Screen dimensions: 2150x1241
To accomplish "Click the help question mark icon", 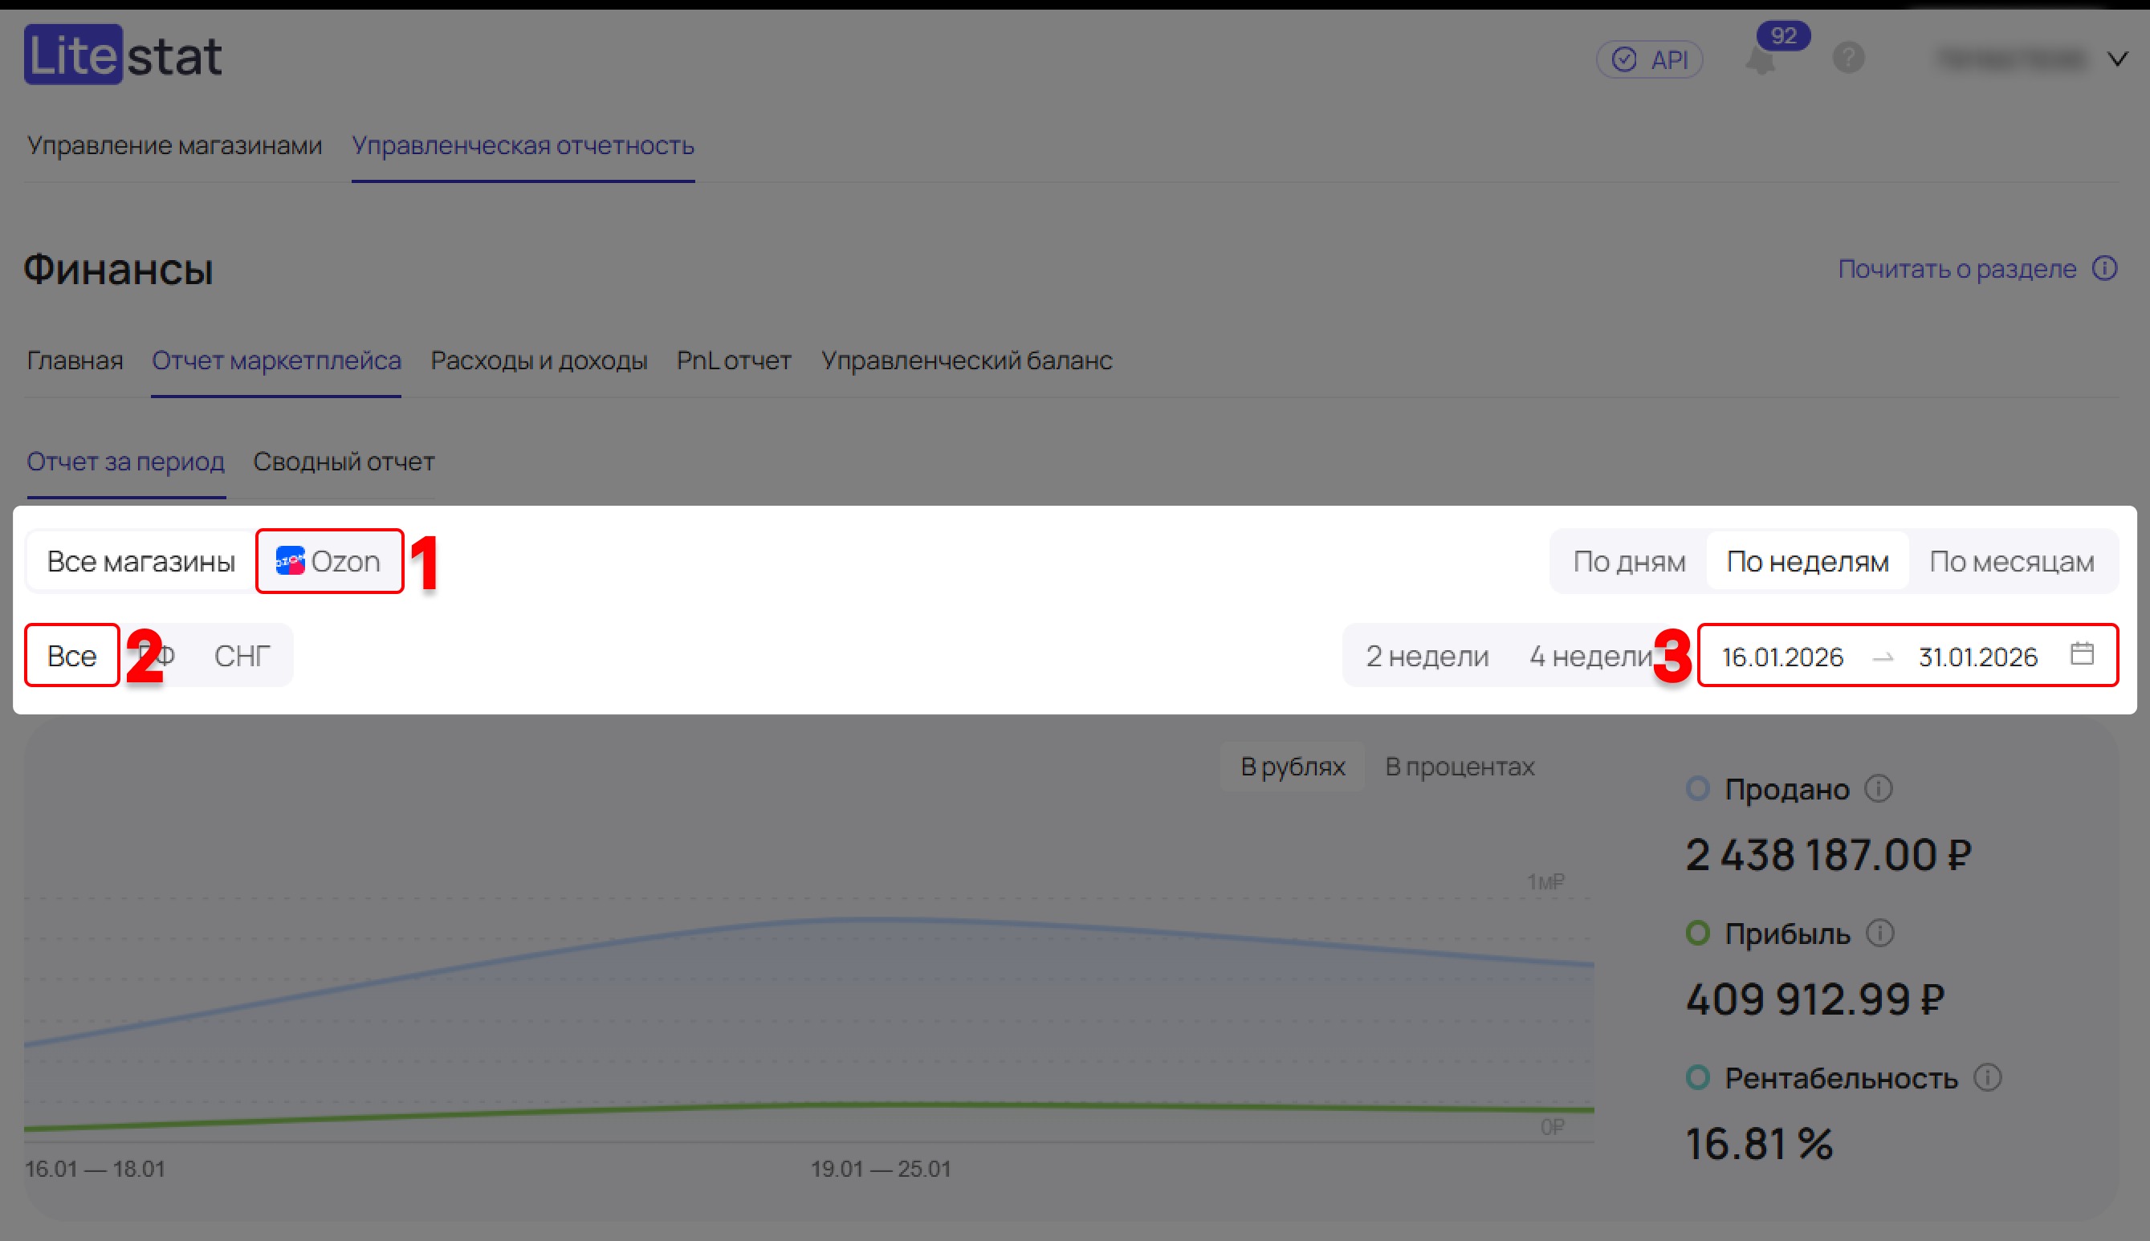I will coord(1848,58).
